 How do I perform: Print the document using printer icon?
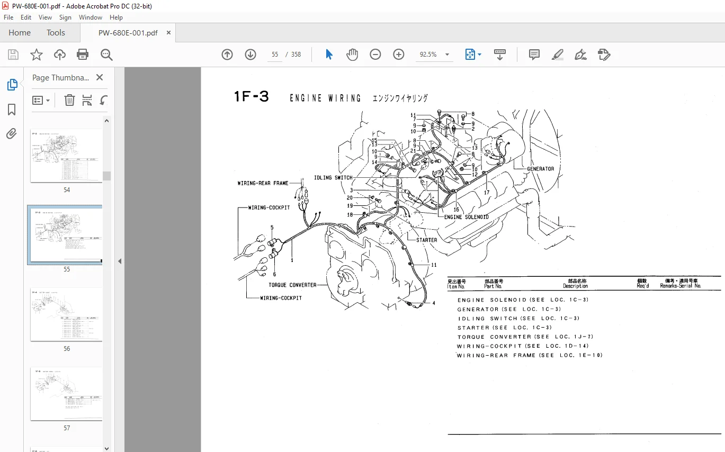click(x=83, y=55)
